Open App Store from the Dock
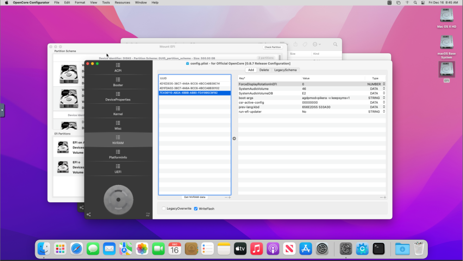This screenshot has height=261, width=463. (x=306, y=249)
